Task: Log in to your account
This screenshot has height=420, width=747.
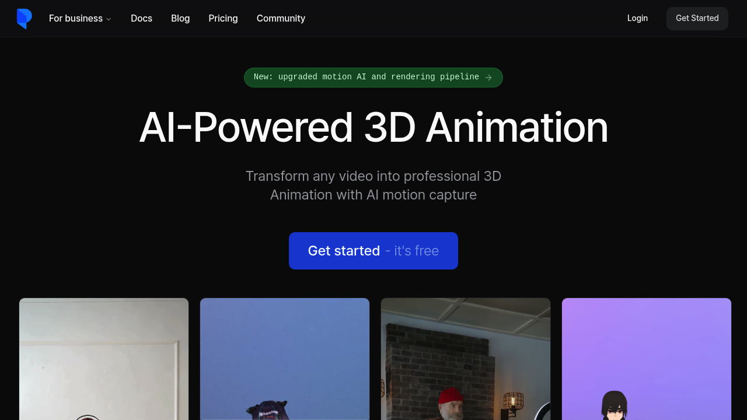Action: coord(637,18)
